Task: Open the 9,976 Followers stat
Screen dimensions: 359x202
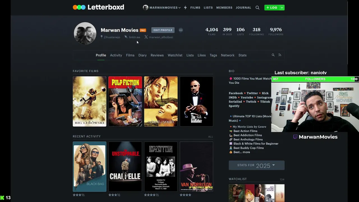Action: 276,31
